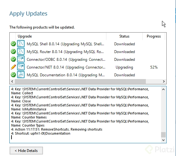The image size is (176, 156).
Task: Click the green check beside MySQL Documentation
Action: (x=13, y=75)
